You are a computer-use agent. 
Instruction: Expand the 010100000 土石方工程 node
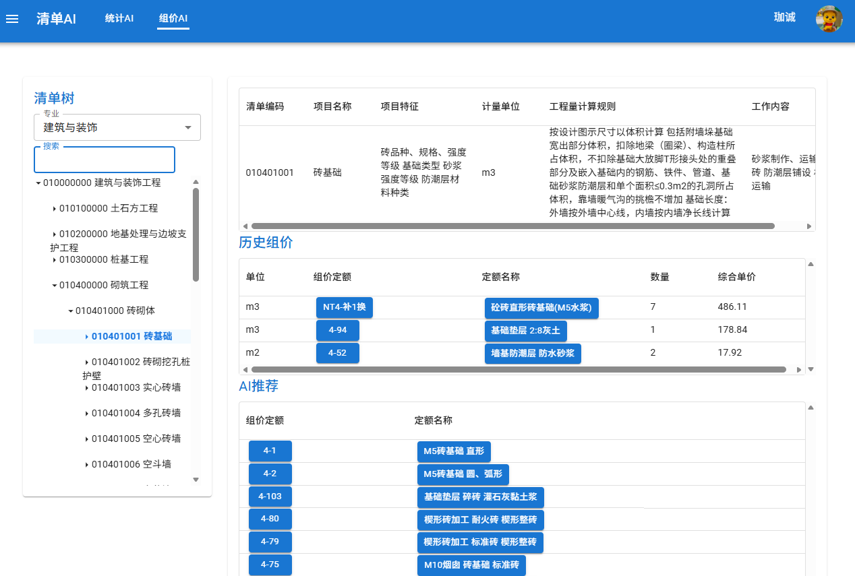tap(55, 209)
